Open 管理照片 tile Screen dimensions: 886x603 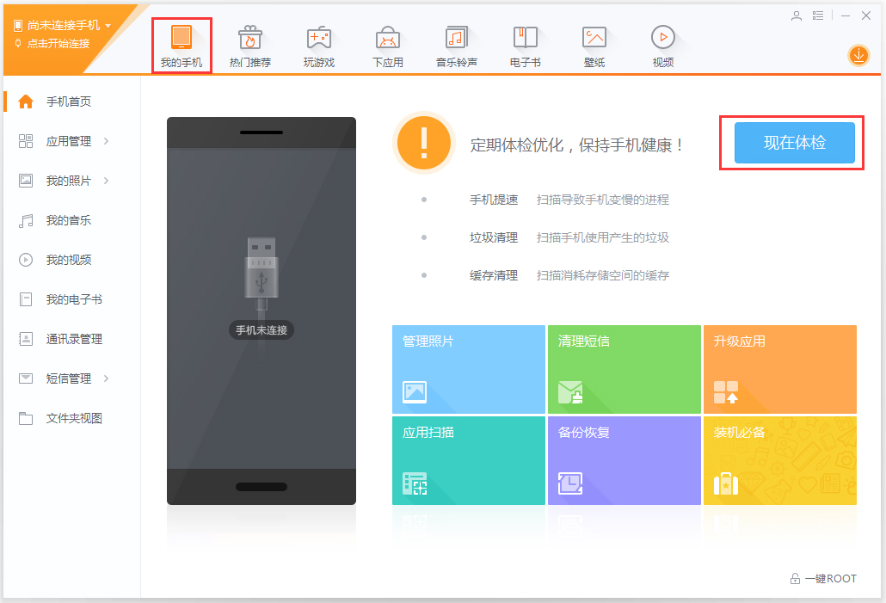(x=469, y=369)
